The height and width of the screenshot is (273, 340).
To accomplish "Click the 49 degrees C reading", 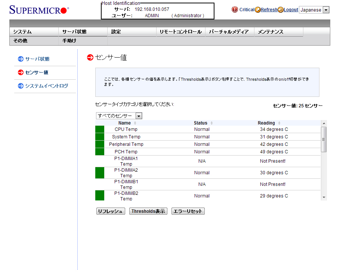I will click(x=274, y=152).
